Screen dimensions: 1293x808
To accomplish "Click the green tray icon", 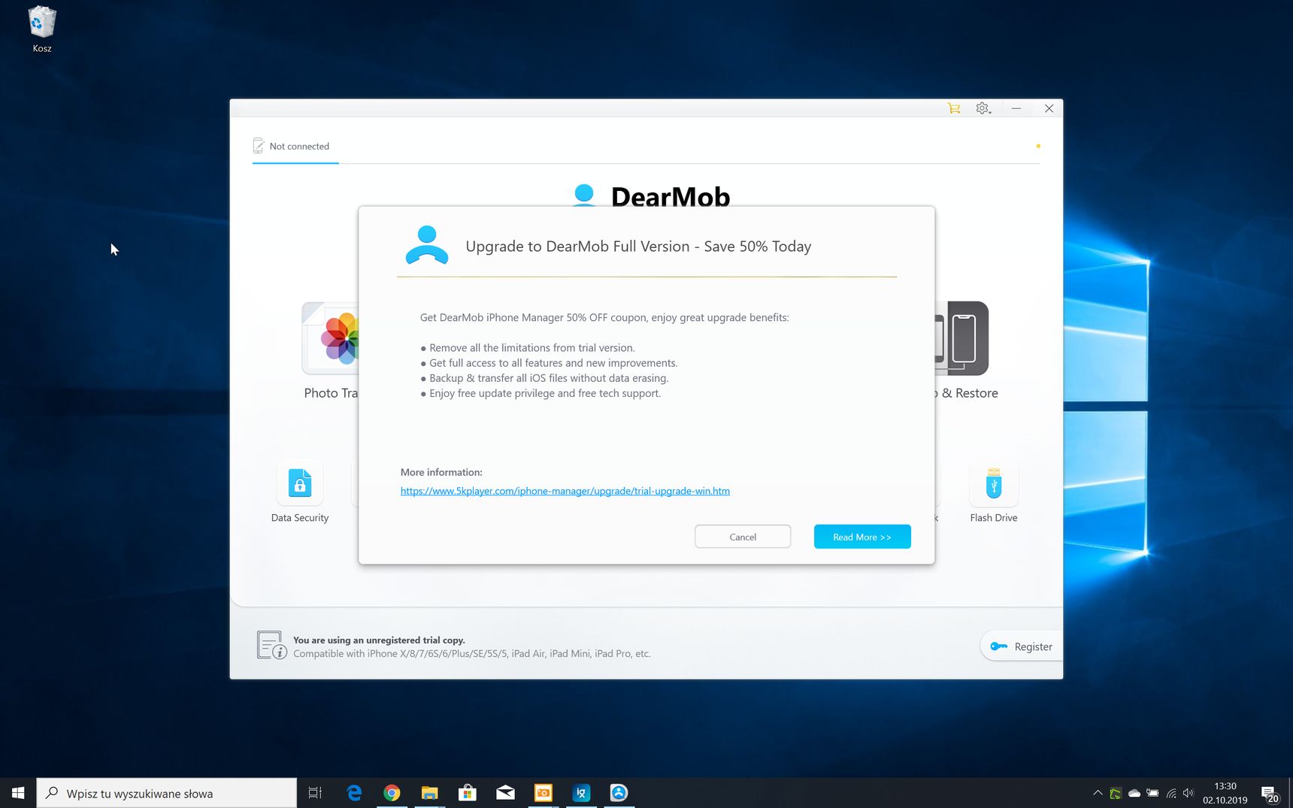I will click(x=1116, y=793).
